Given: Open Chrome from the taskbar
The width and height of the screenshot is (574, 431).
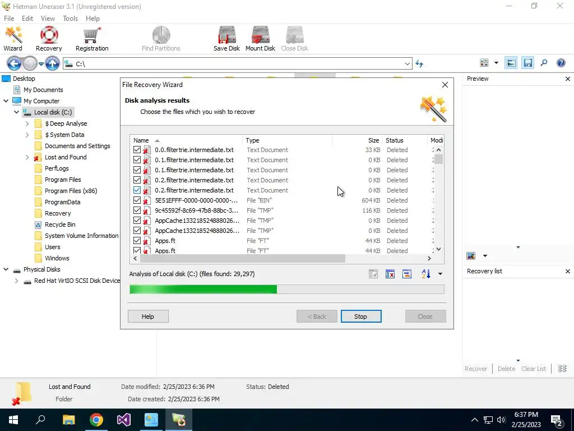Looking at the screenshot, I should coord(96,420).
